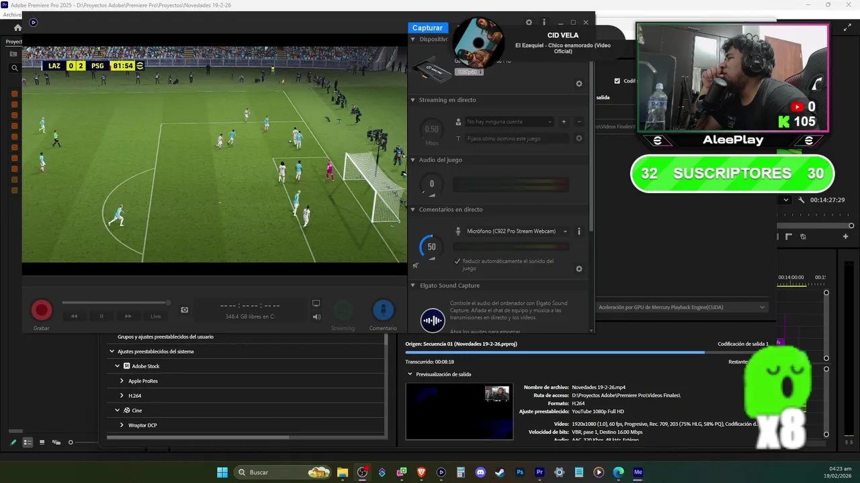Open the streaming account dropdown
The image size is (860, 483).
(509, 121)
